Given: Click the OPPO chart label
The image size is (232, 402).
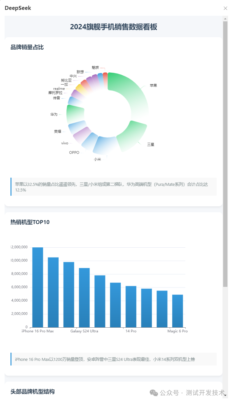Looking at the screenshot, I should click(74, 152).
